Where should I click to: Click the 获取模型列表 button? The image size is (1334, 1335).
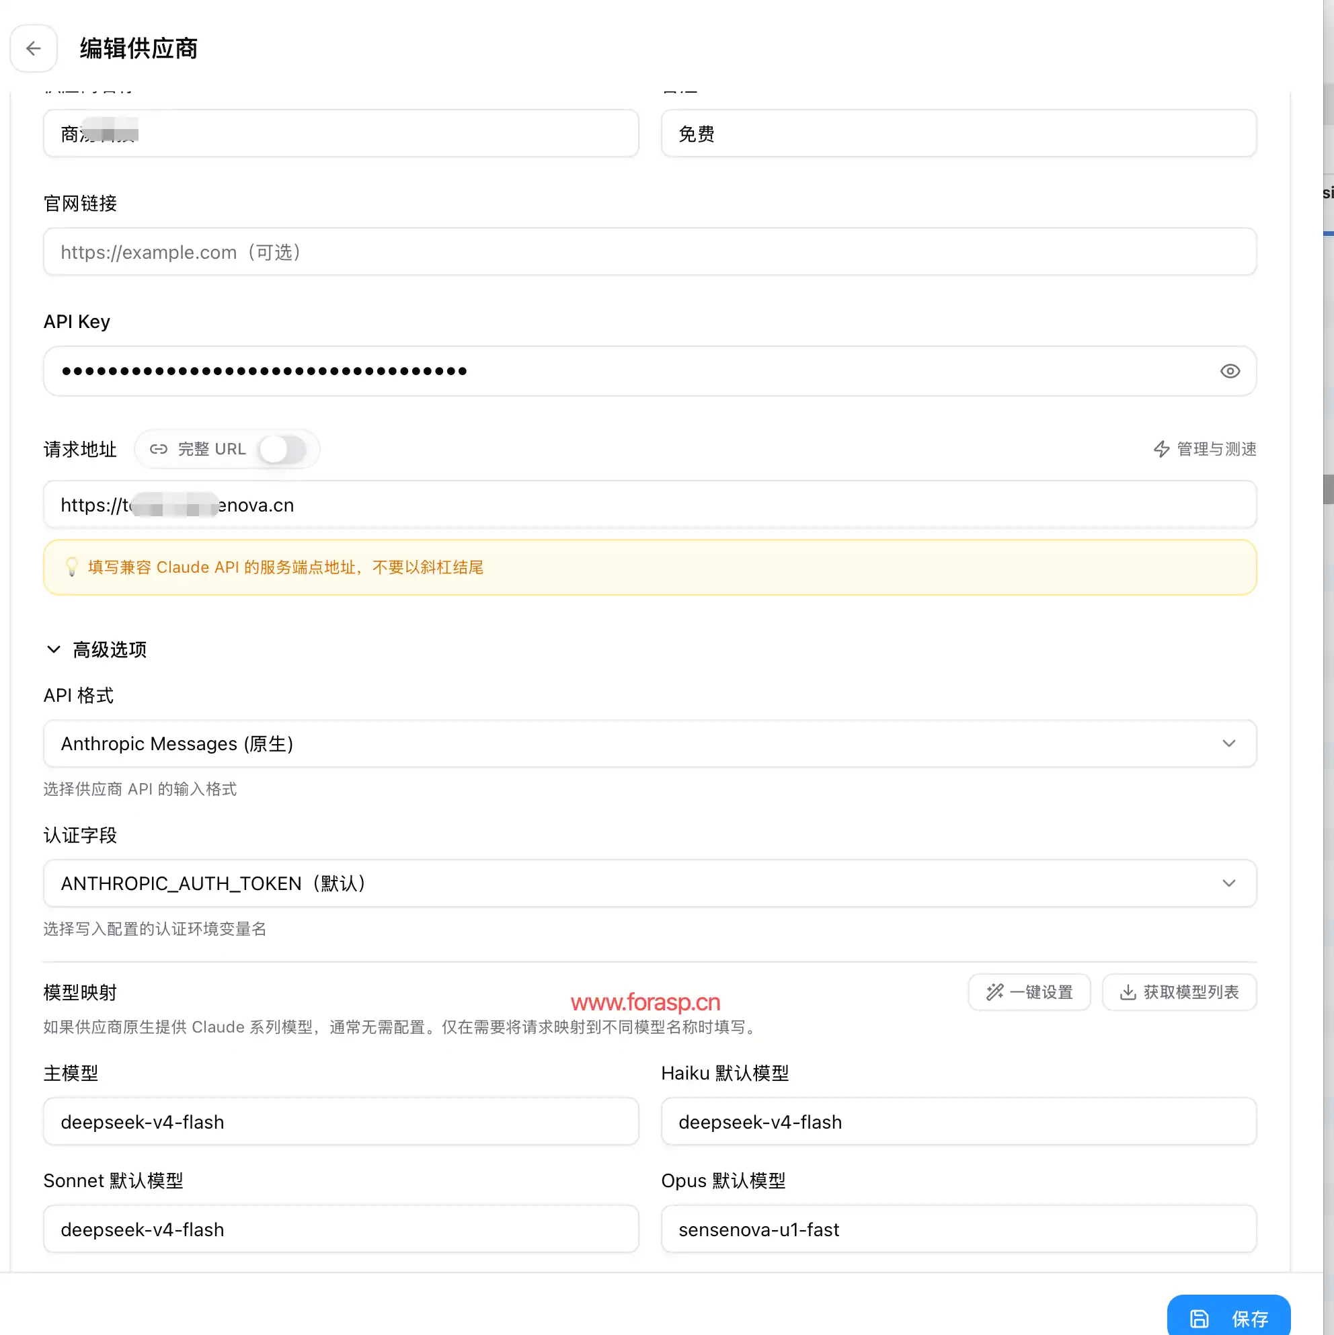click(x=1179, y=992)
